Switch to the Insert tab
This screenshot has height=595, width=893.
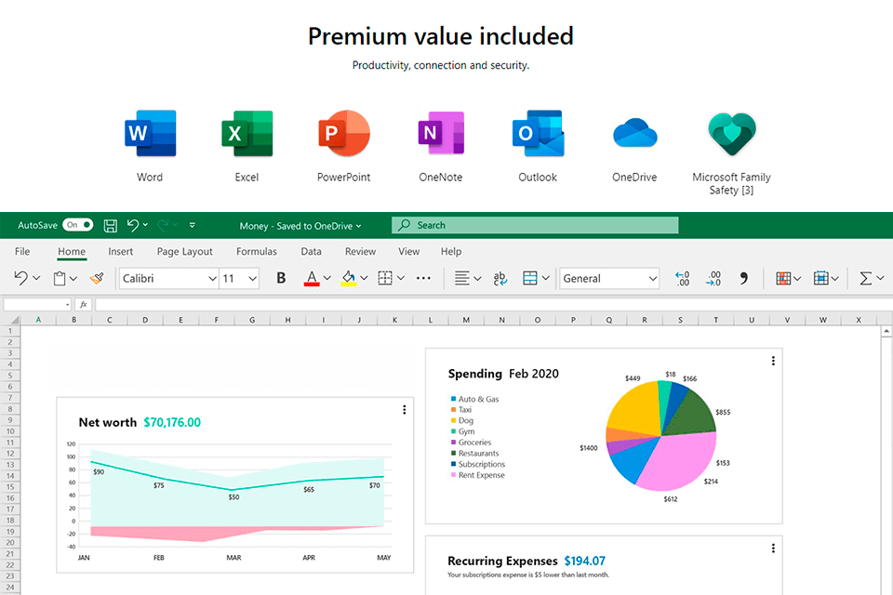point(120,251)
